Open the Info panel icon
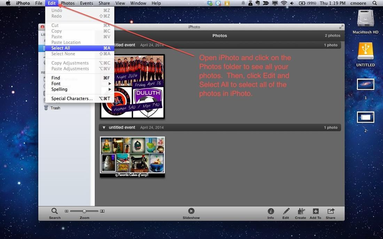 (x=271, y=212)
